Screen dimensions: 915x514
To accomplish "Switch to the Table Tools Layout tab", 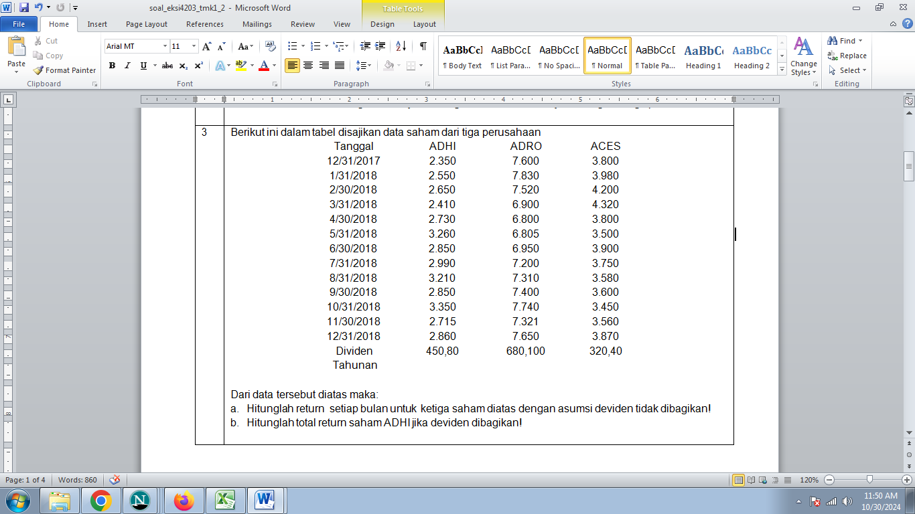I will 425,24.
